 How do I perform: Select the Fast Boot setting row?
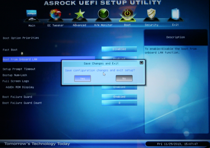click(10, 50)
